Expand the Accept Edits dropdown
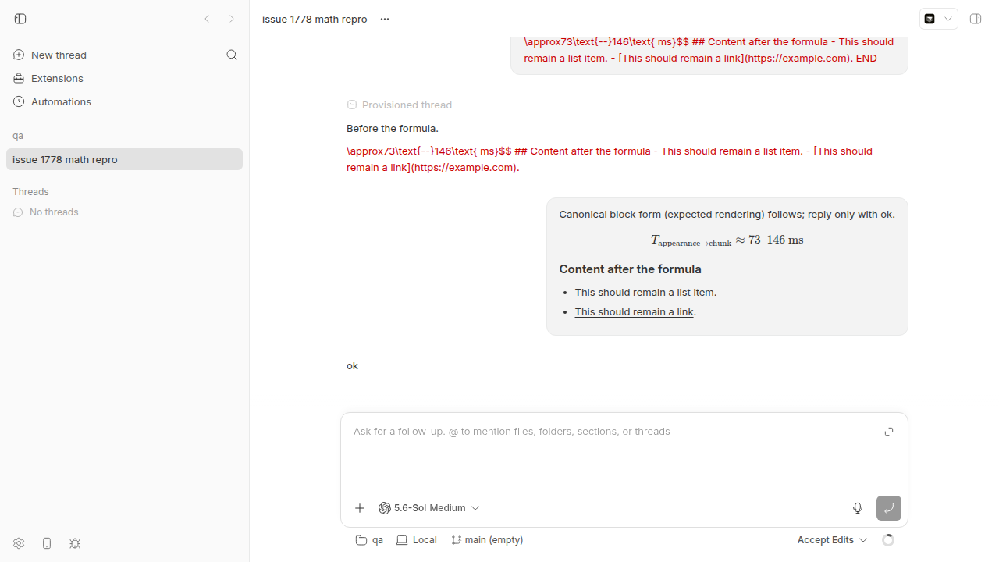This screenshot has width=999, height=562. [x=832, y=540]
